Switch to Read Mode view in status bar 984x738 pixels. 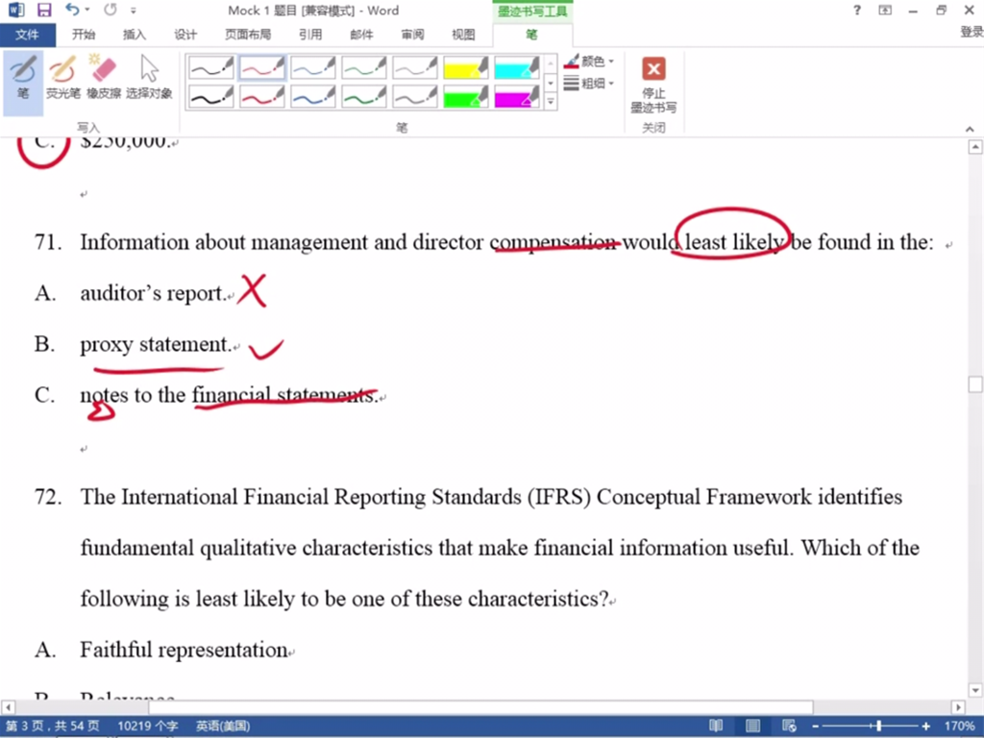tap(716, 726)
